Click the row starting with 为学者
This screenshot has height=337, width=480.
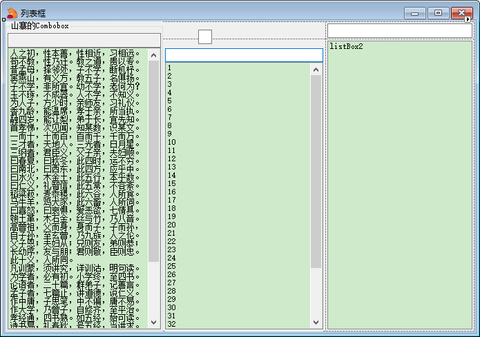click(78, 276)
